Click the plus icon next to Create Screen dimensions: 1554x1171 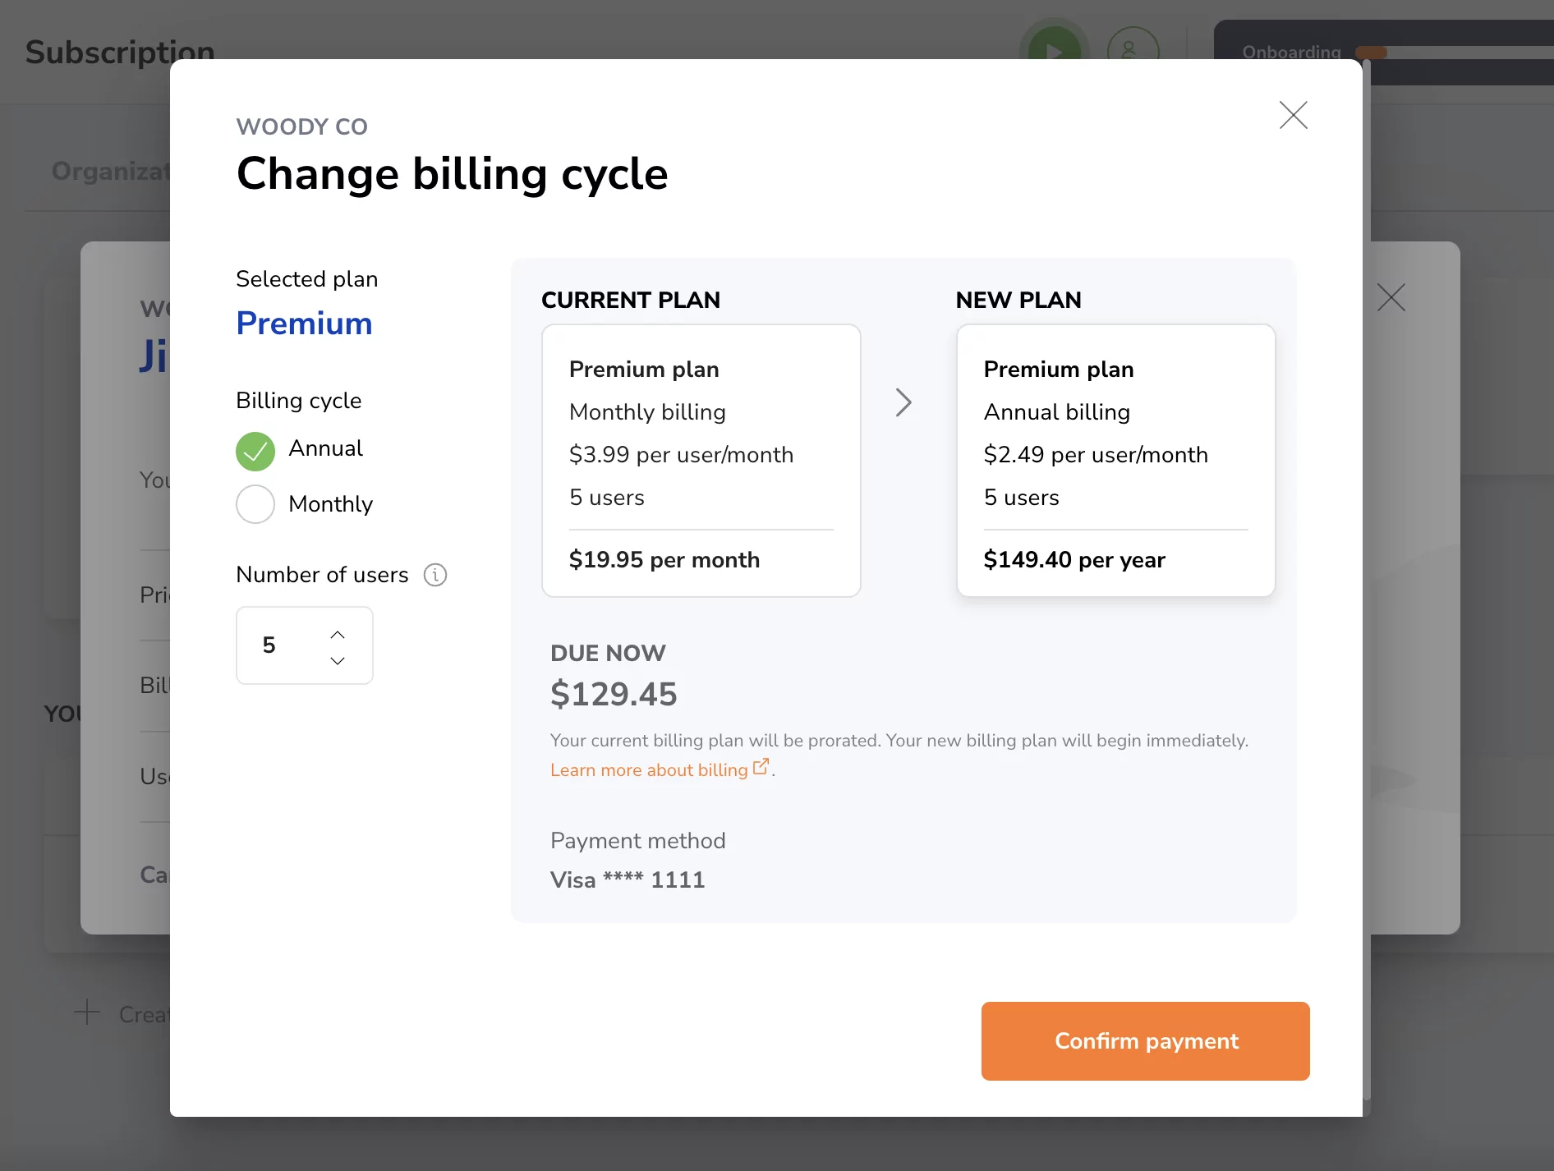click(x=87, y=1012)
